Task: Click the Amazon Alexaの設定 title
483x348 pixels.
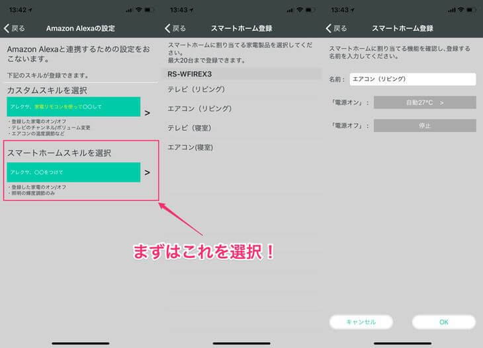Action: [81, 28]
